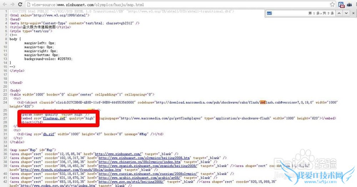Click the </head> closing tag line
357x187 pixels.
point(16,83)
